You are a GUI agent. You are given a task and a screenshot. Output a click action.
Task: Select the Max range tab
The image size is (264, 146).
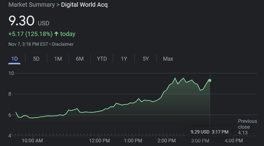168,59
